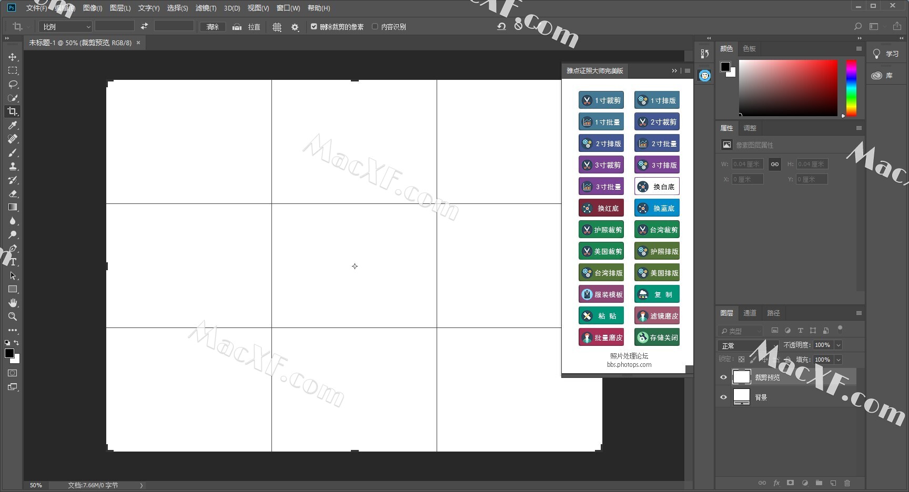
Task: Open the layer blend mode 正常 dropdown
Action: coord(748,345)
